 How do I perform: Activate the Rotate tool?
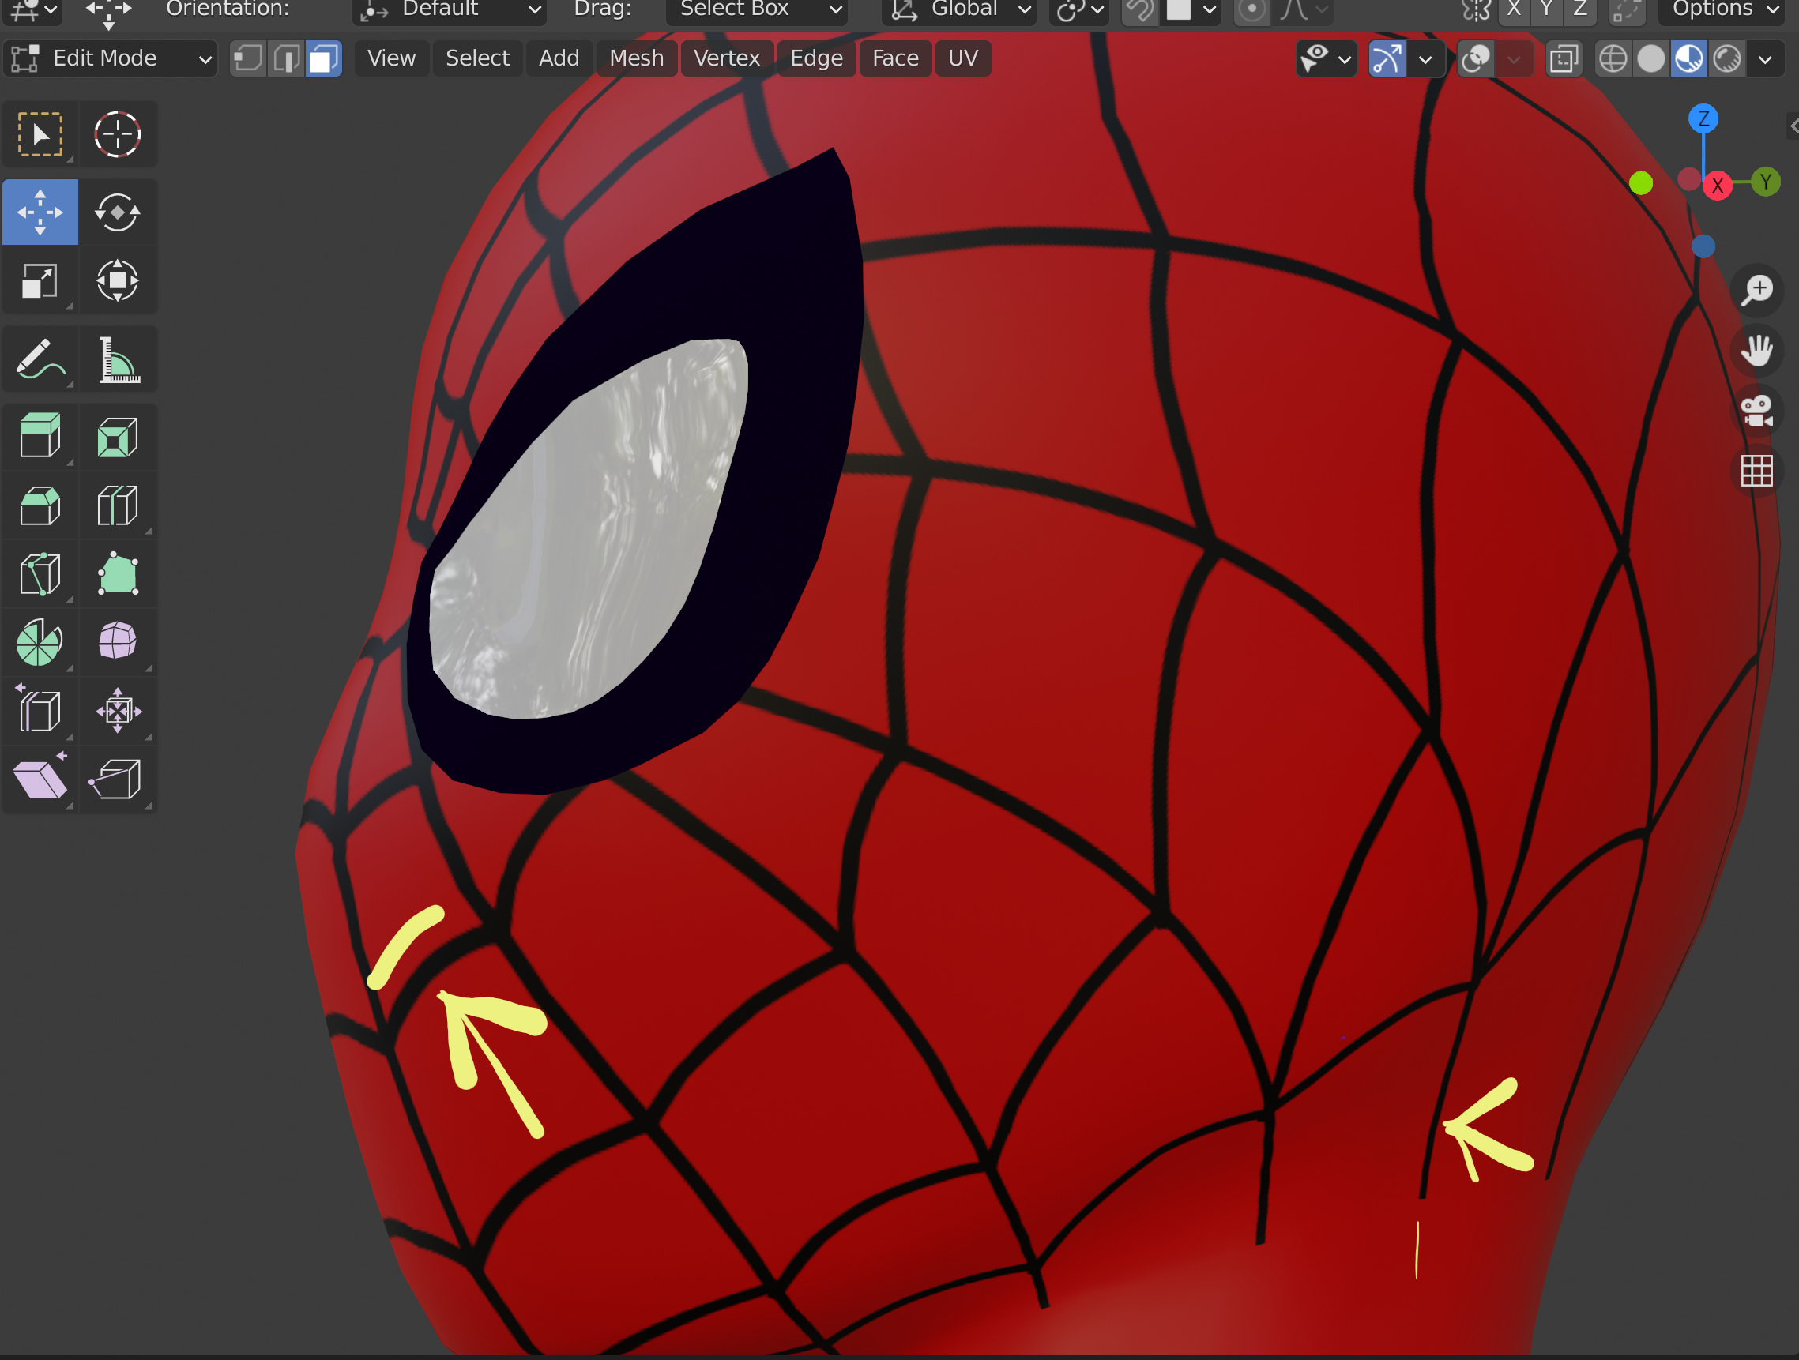pos(118,213)
